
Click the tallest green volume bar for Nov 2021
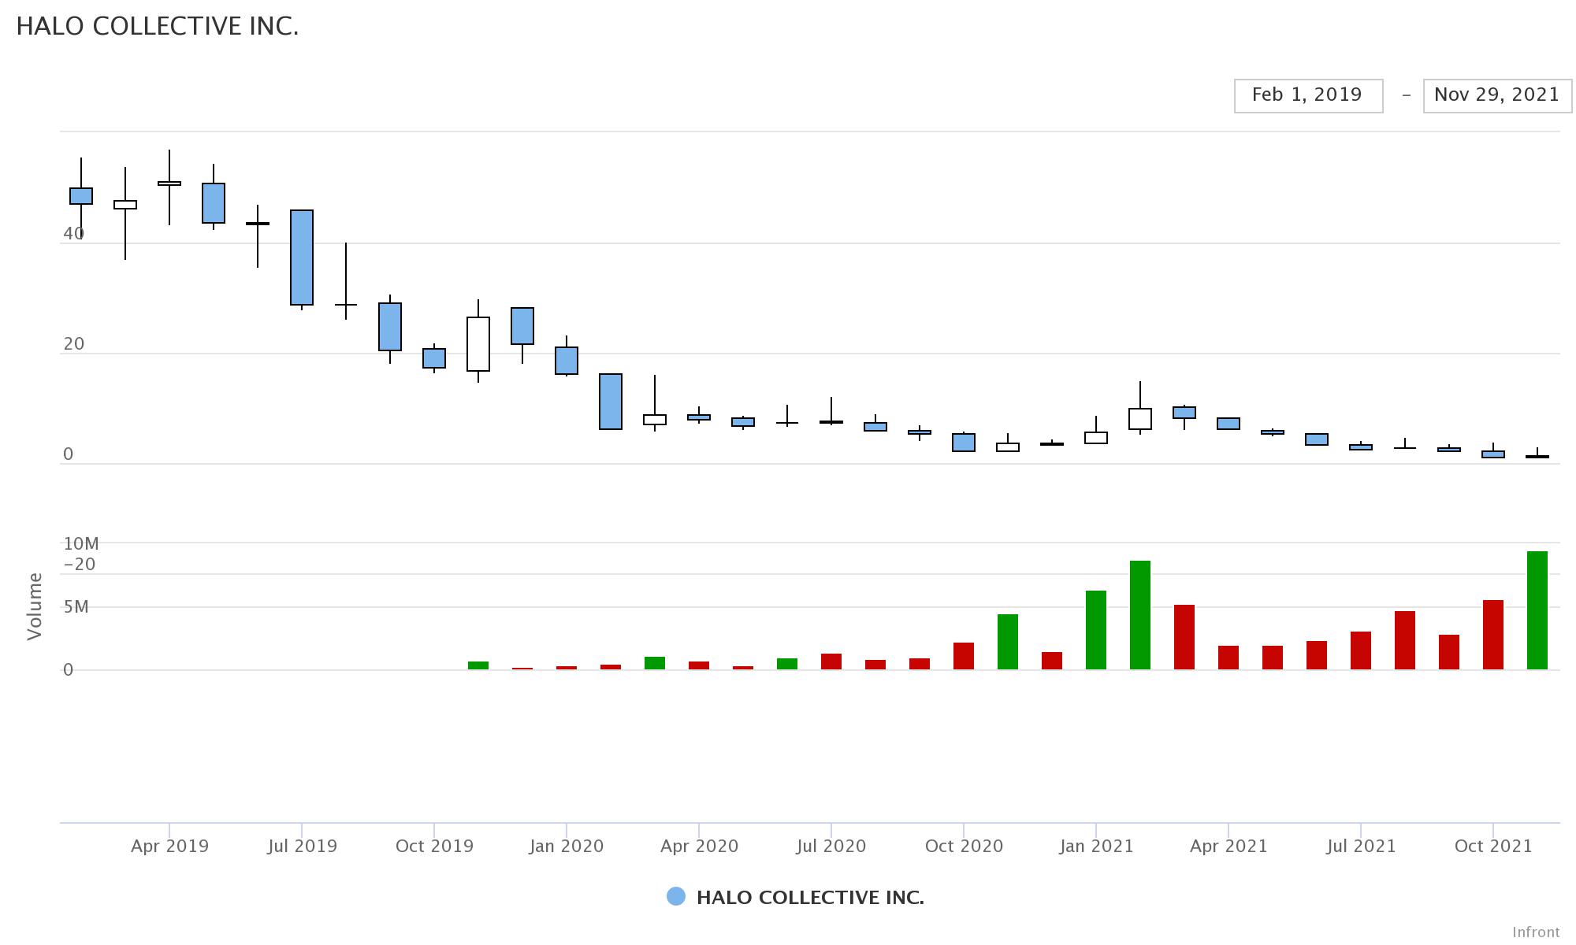(1537, 610)
